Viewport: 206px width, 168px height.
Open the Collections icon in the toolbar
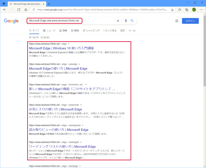pyautogui.click(x=187, y=10)
